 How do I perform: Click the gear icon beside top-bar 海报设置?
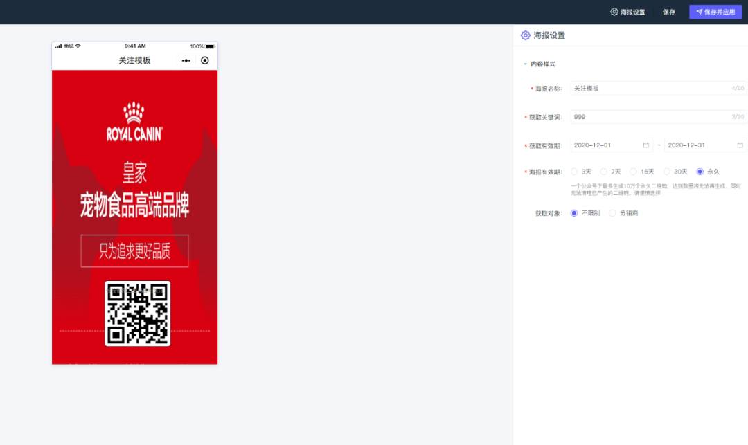coord(614,12)
